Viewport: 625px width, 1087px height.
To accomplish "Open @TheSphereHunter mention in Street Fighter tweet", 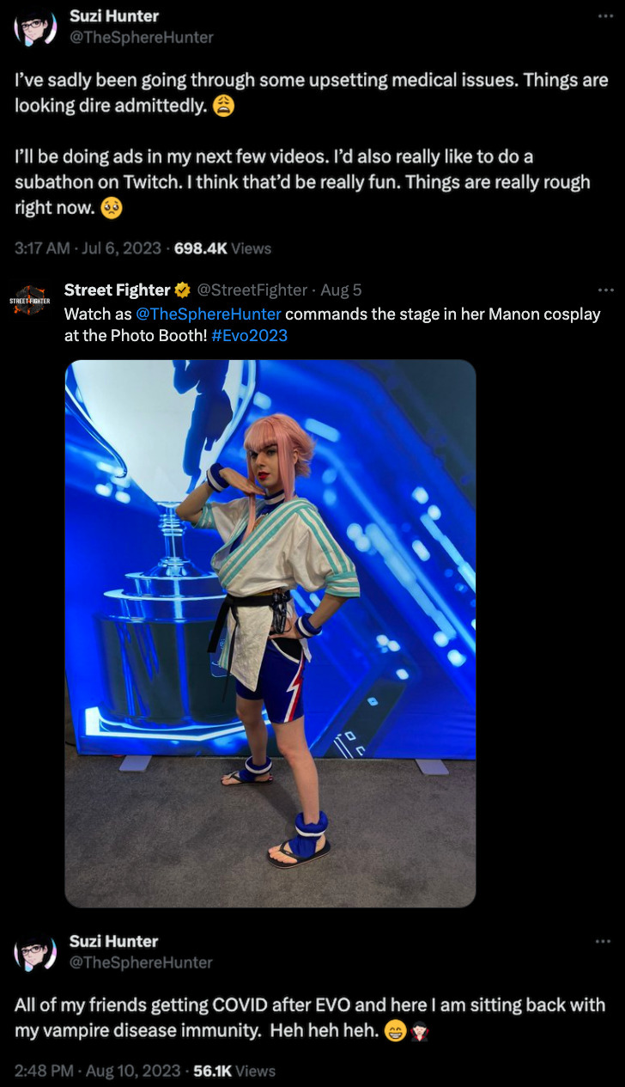I will tap(209, 314).
